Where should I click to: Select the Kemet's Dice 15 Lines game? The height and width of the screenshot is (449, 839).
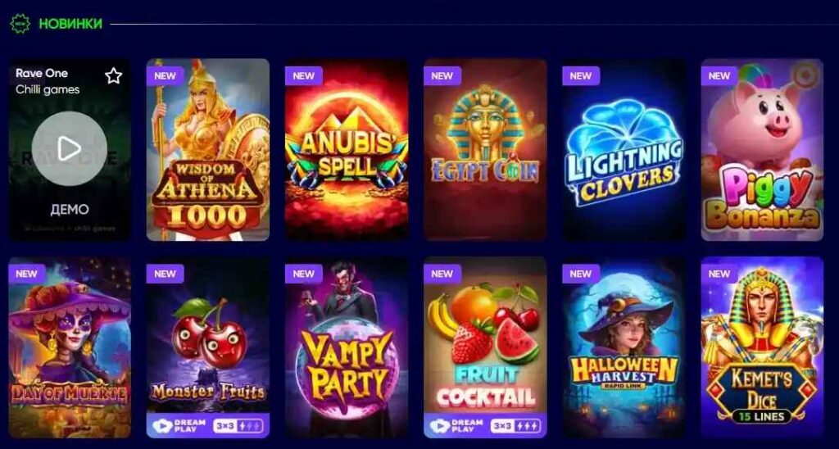[763, 347]
